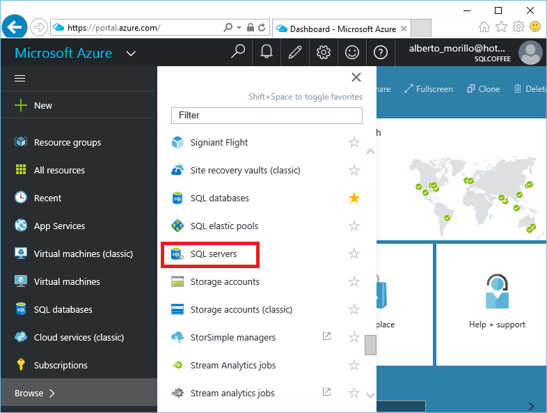The width and height of the screenshot is (547, 413).
Task: Click the Storage accounts icon
Action: (177, 281)
